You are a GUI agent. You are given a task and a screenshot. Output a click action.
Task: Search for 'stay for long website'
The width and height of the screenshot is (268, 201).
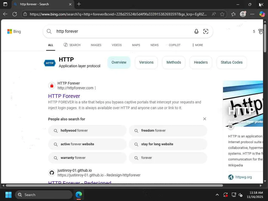pyautogui.click(x=168, y=144)
